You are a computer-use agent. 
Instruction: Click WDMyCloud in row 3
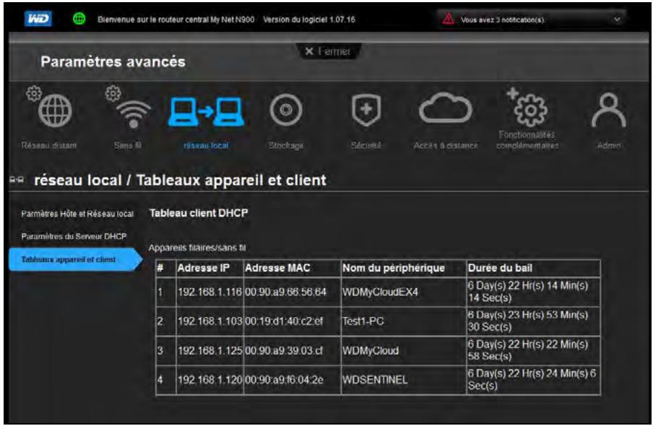371,351
